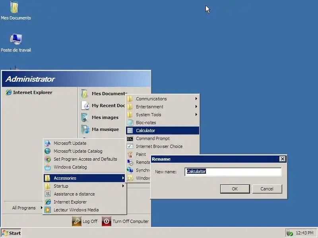Click the New name input field
318x238 pixels.
[233, 172]
